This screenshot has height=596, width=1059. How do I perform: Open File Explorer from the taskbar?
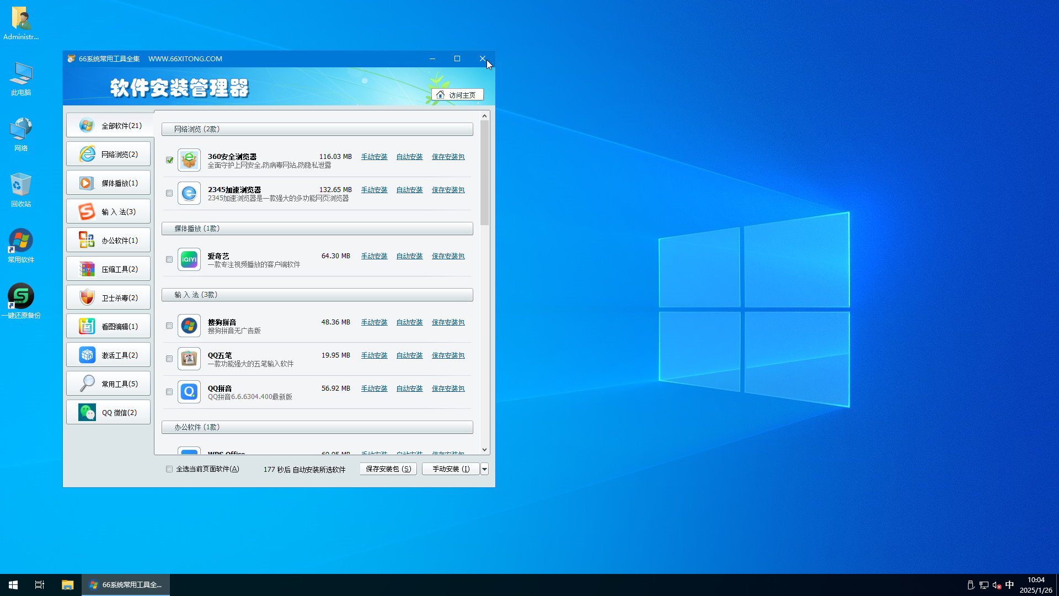[67, 585]
